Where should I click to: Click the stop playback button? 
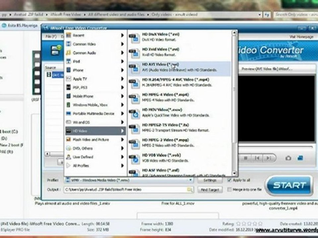click(245, 158)
